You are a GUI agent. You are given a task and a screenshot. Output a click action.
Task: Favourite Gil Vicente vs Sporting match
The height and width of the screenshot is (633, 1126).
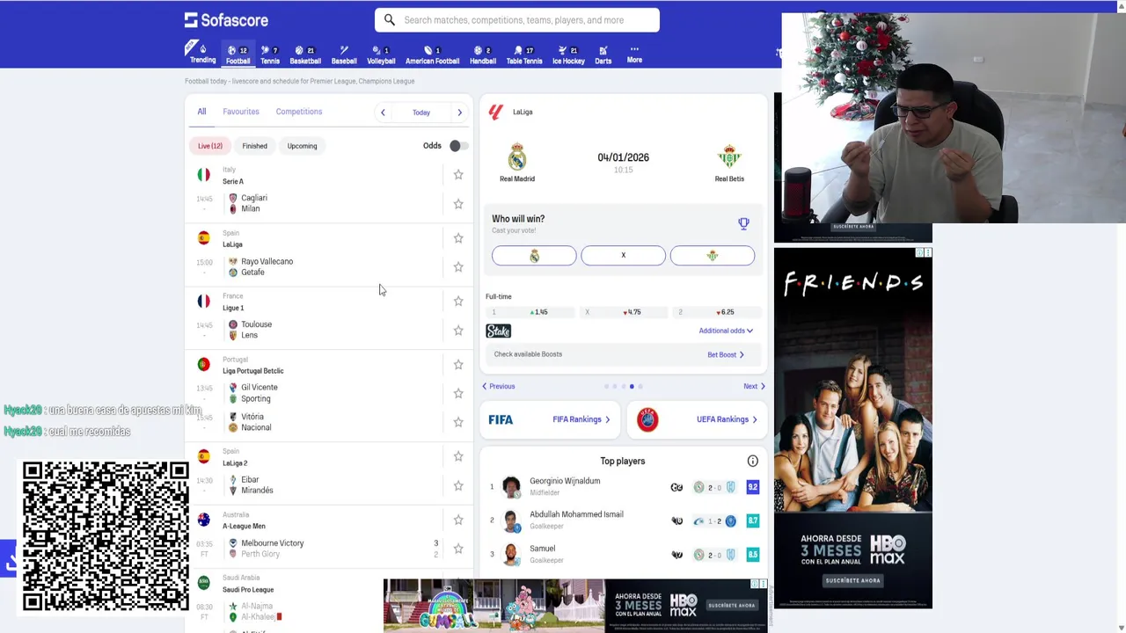click(458, 393)
